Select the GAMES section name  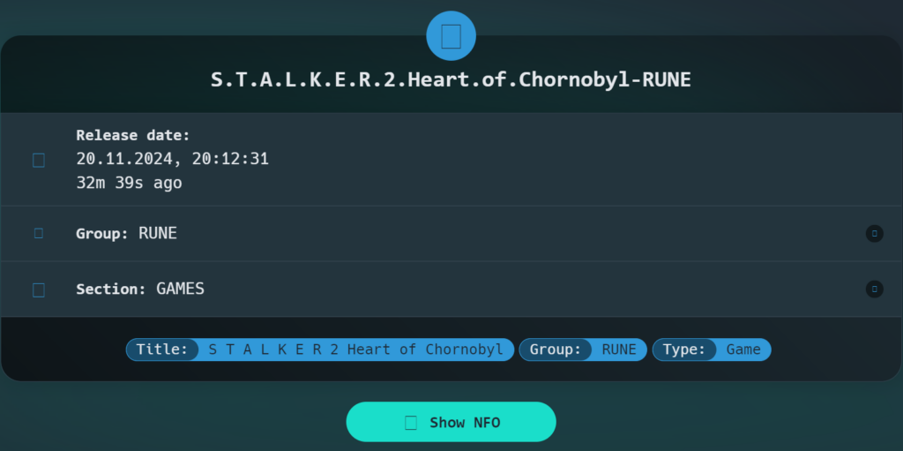[x=180, y=289]
